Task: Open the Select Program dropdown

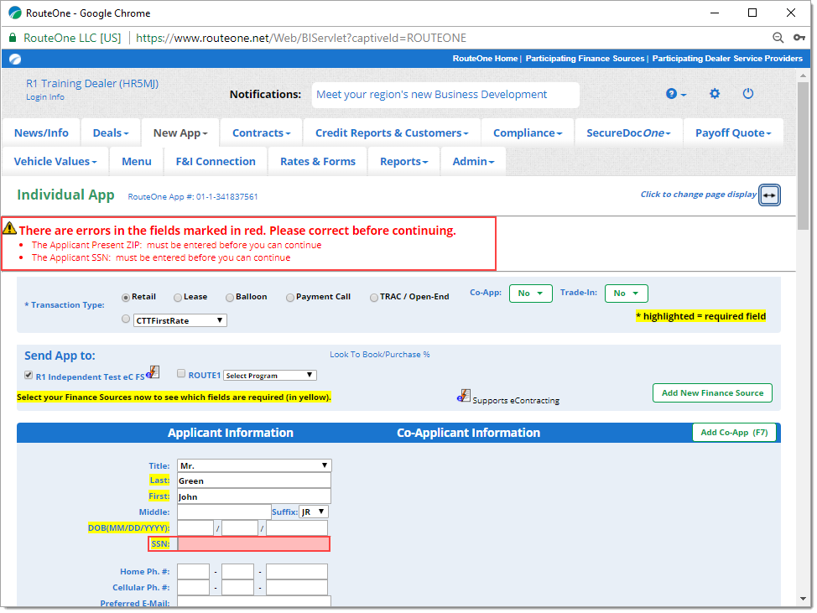Action: coord(270,376)
